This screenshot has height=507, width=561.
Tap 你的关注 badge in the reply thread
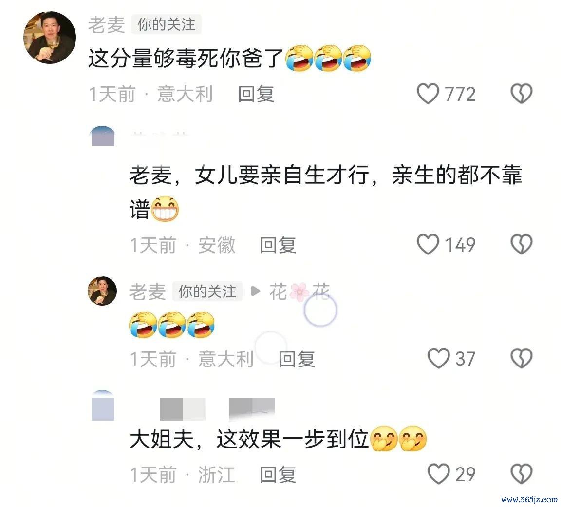(207, 291)
